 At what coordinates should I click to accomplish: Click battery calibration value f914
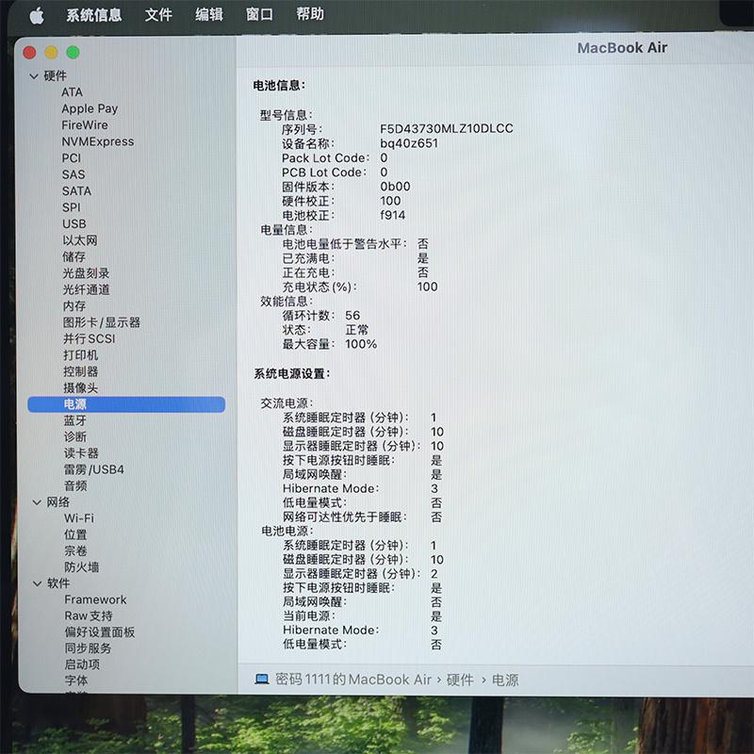click(x=393, y=215)
